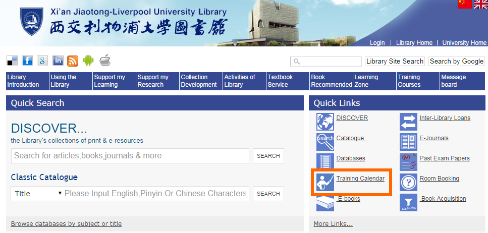The height and width of the screenshot is (233, 488).
Task: Click the DISCOVER globe icon
Action: point(325,122)
